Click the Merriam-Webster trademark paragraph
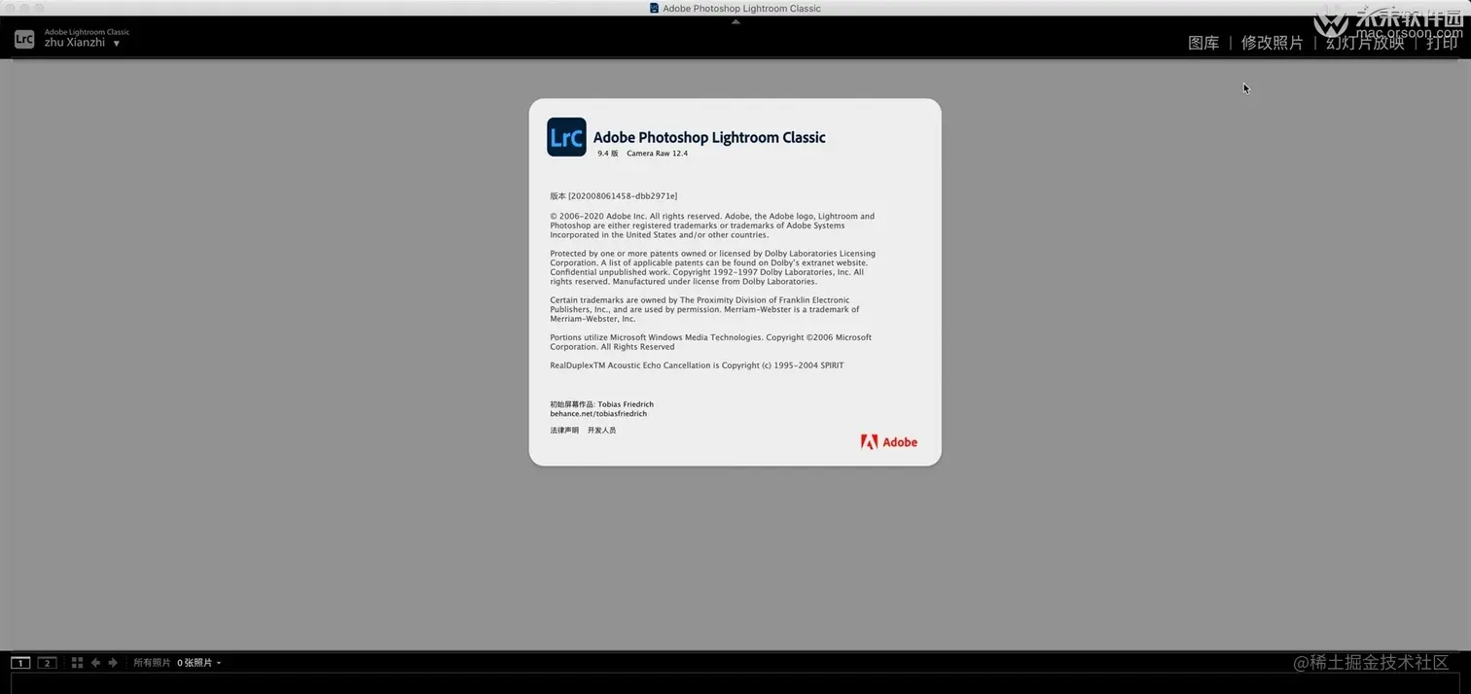This screenshot has height=694, width=1471. tap(705, 309)
